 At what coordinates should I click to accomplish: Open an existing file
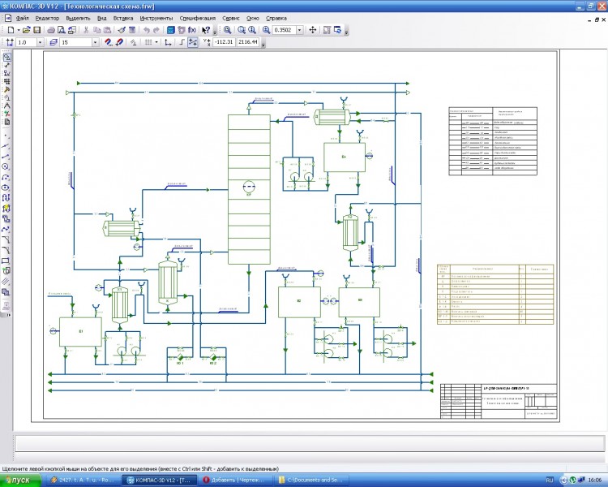(27, 30)
